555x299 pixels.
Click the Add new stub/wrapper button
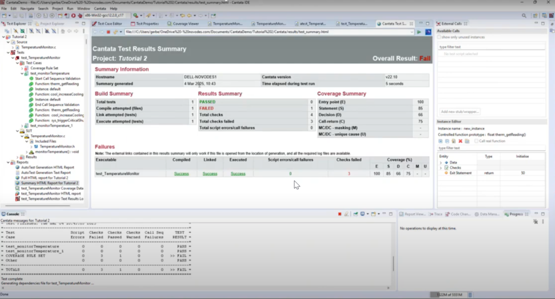[x=460, y=112]
